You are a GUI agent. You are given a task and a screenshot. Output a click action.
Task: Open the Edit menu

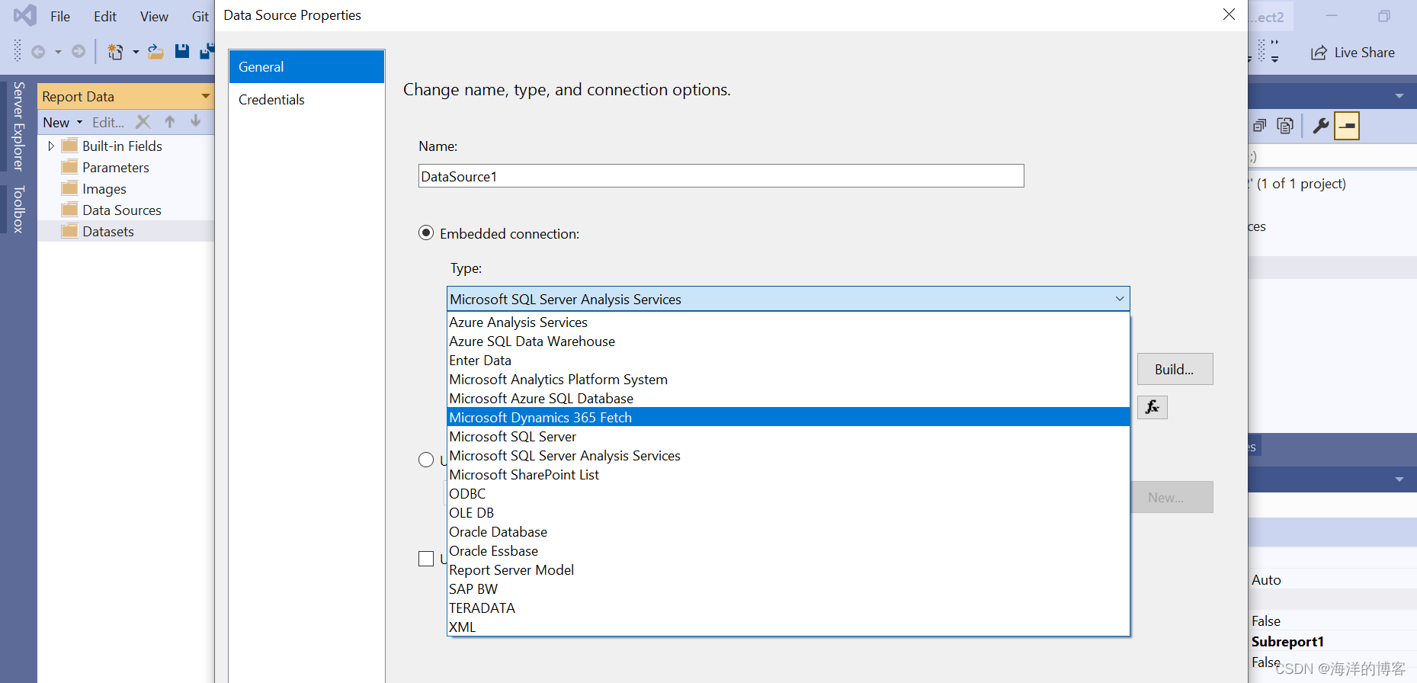point(105,17)
